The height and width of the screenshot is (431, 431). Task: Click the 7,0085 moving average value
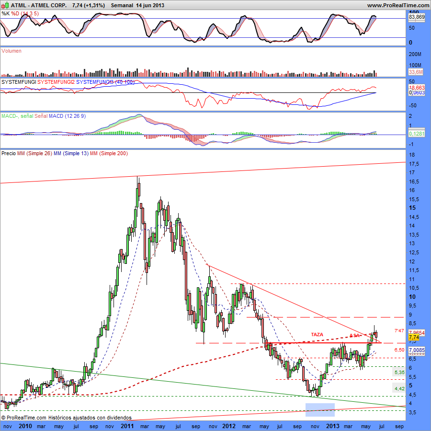[x=417, y=350]
